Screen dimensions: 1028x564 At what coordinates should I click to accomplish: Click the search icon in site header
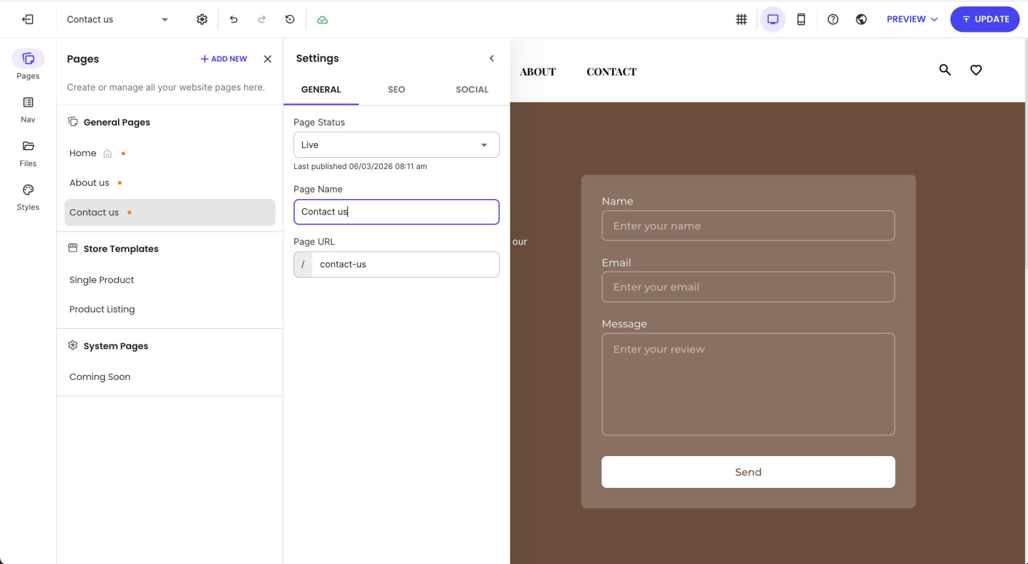[945, 70]
